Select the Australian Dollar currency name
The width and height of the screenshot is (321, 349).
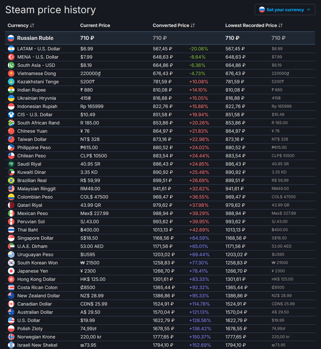tap(35, 312)
